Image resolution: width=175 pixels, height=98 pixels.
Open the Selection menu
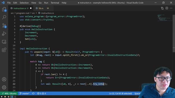tap(24, 3)
